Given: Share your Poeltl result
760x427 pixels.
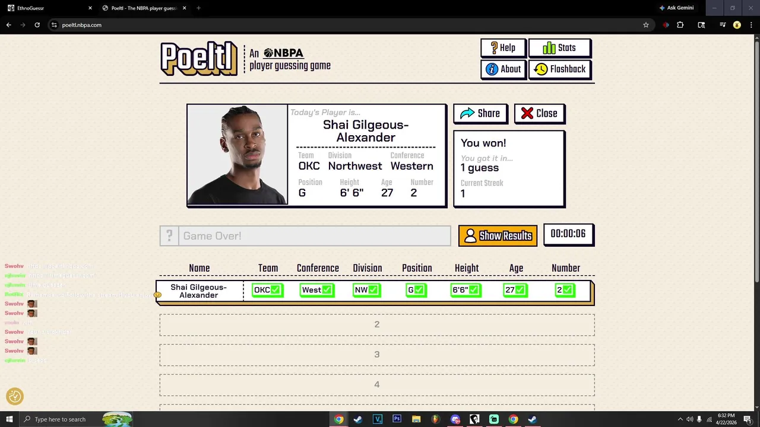Looking at the screenshot, I should (480, 113).
